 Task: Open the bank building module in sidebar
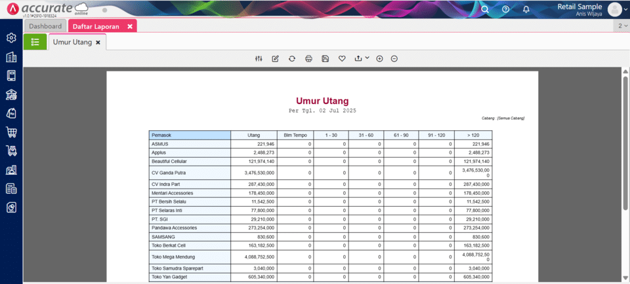tap(11, 95)
